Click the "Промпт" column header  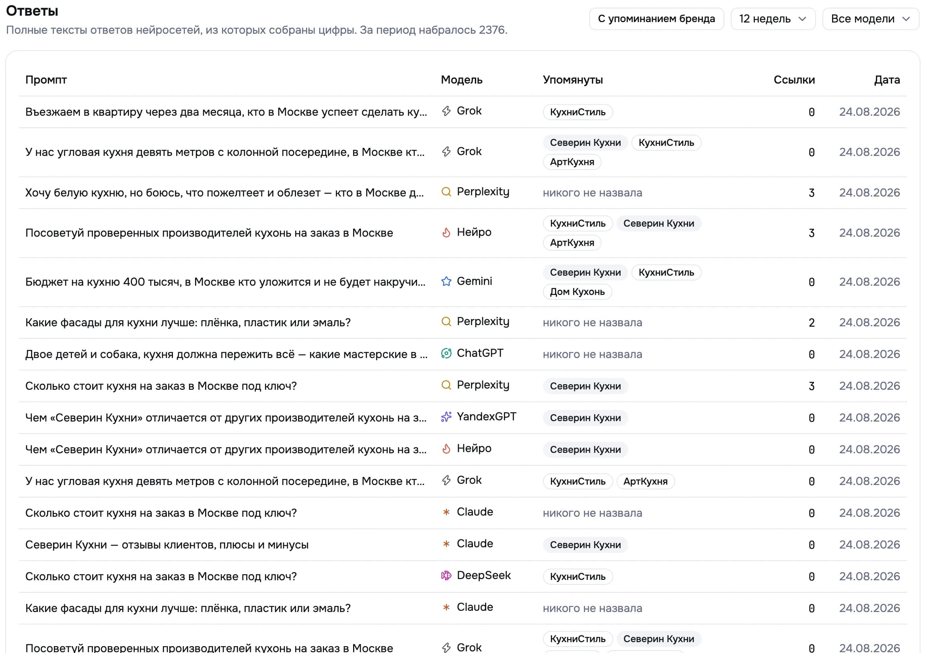click(46, 80)
